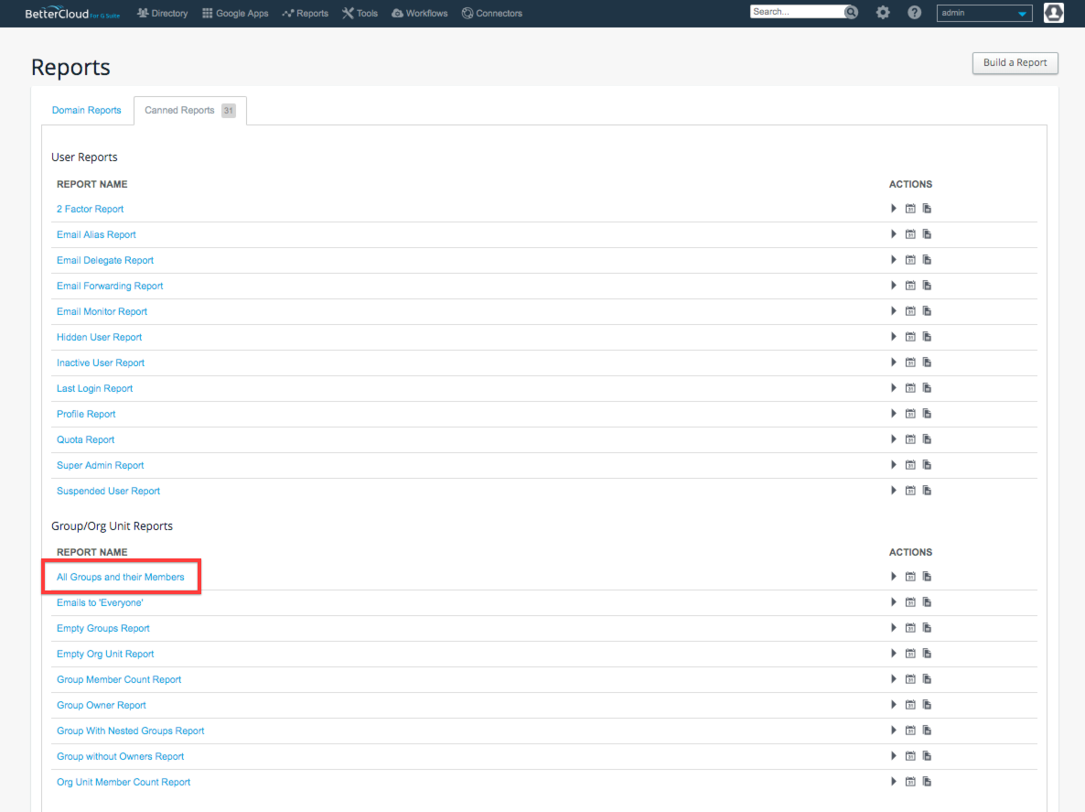Copy the Quota Report
Image resolution: width=1085 pixels, height=812 pixels.
click(x=926, y=438)
